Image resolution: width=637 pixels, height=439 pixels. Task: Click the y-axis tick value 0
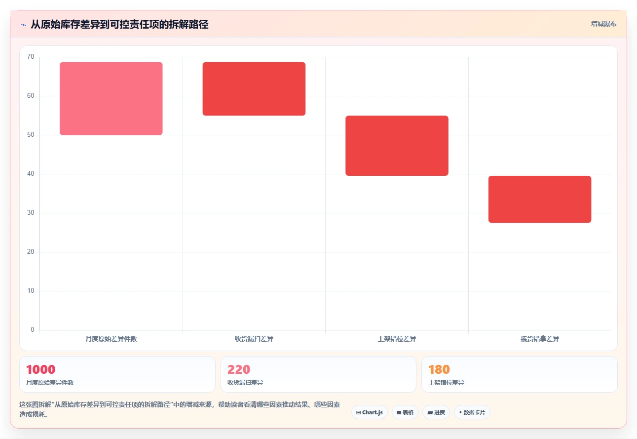33,330
